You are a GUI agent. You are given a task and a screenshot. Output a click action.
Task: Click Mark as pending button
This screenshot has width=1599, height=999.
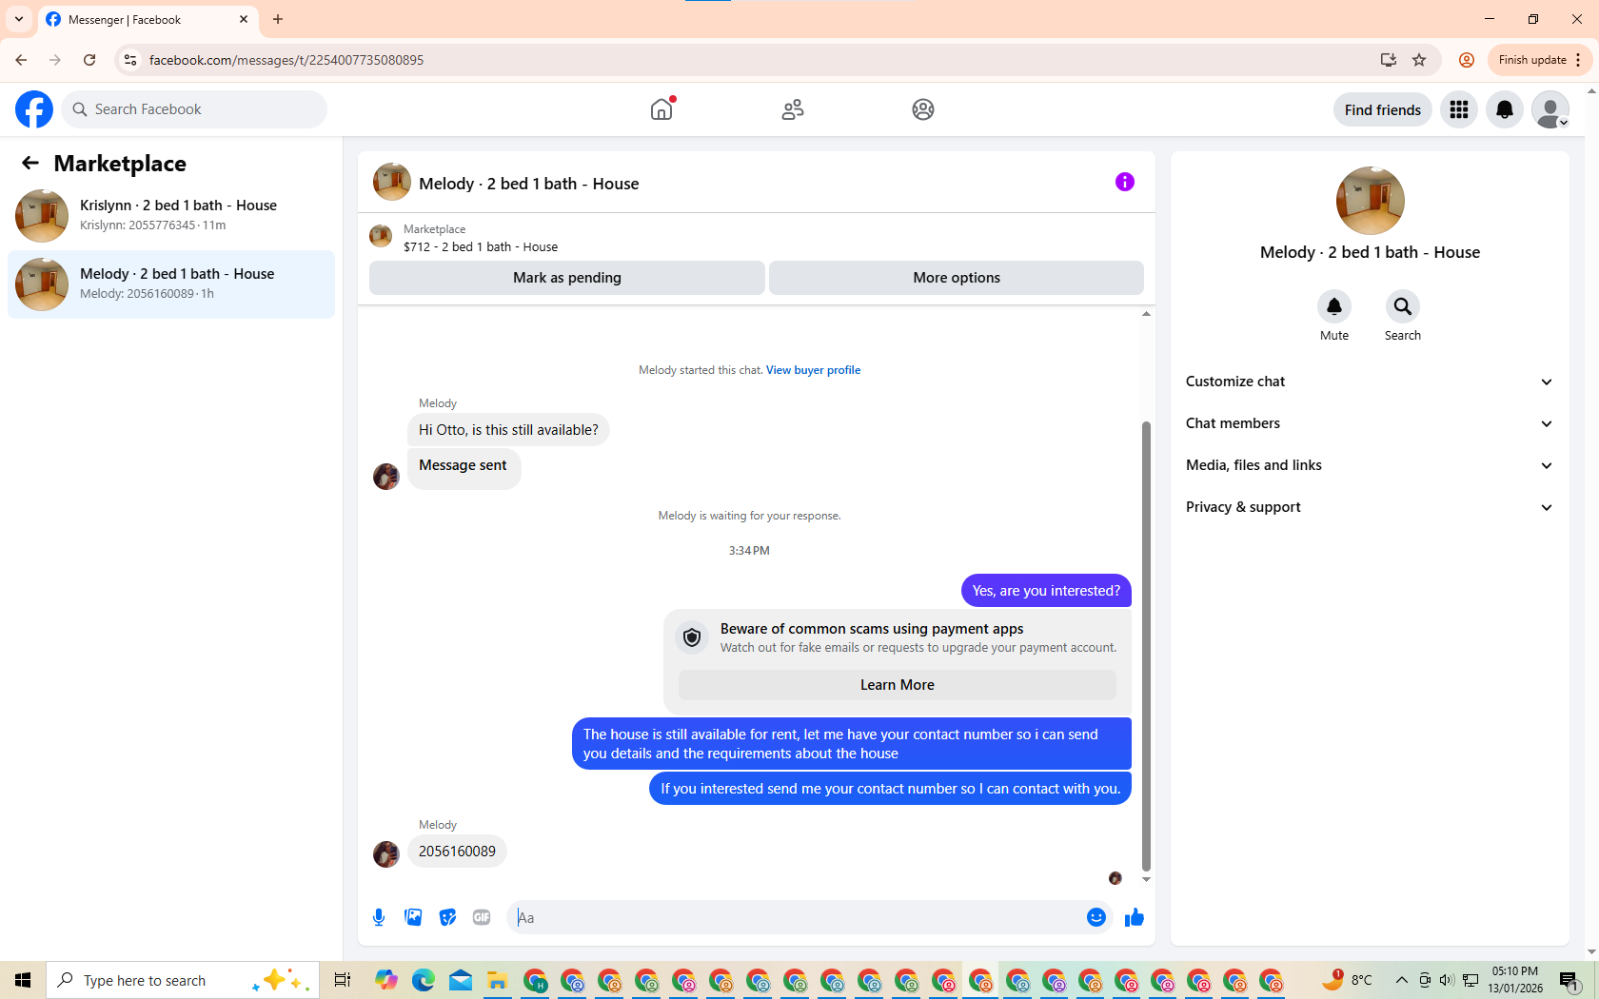pyautogui.click(x=567, y=278)
